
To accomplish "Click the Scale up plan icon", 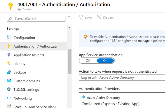I will coord(9,106).
